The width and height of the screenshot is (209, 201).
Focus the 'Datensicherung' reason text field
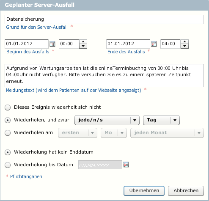(104, 19)
